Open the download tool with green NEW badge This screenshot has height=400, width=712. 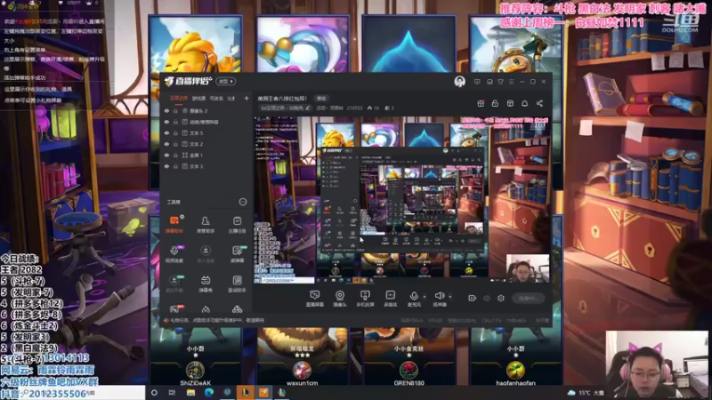[x=174, y=284]
